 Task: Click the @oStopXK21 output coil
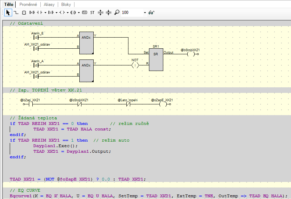190,54
